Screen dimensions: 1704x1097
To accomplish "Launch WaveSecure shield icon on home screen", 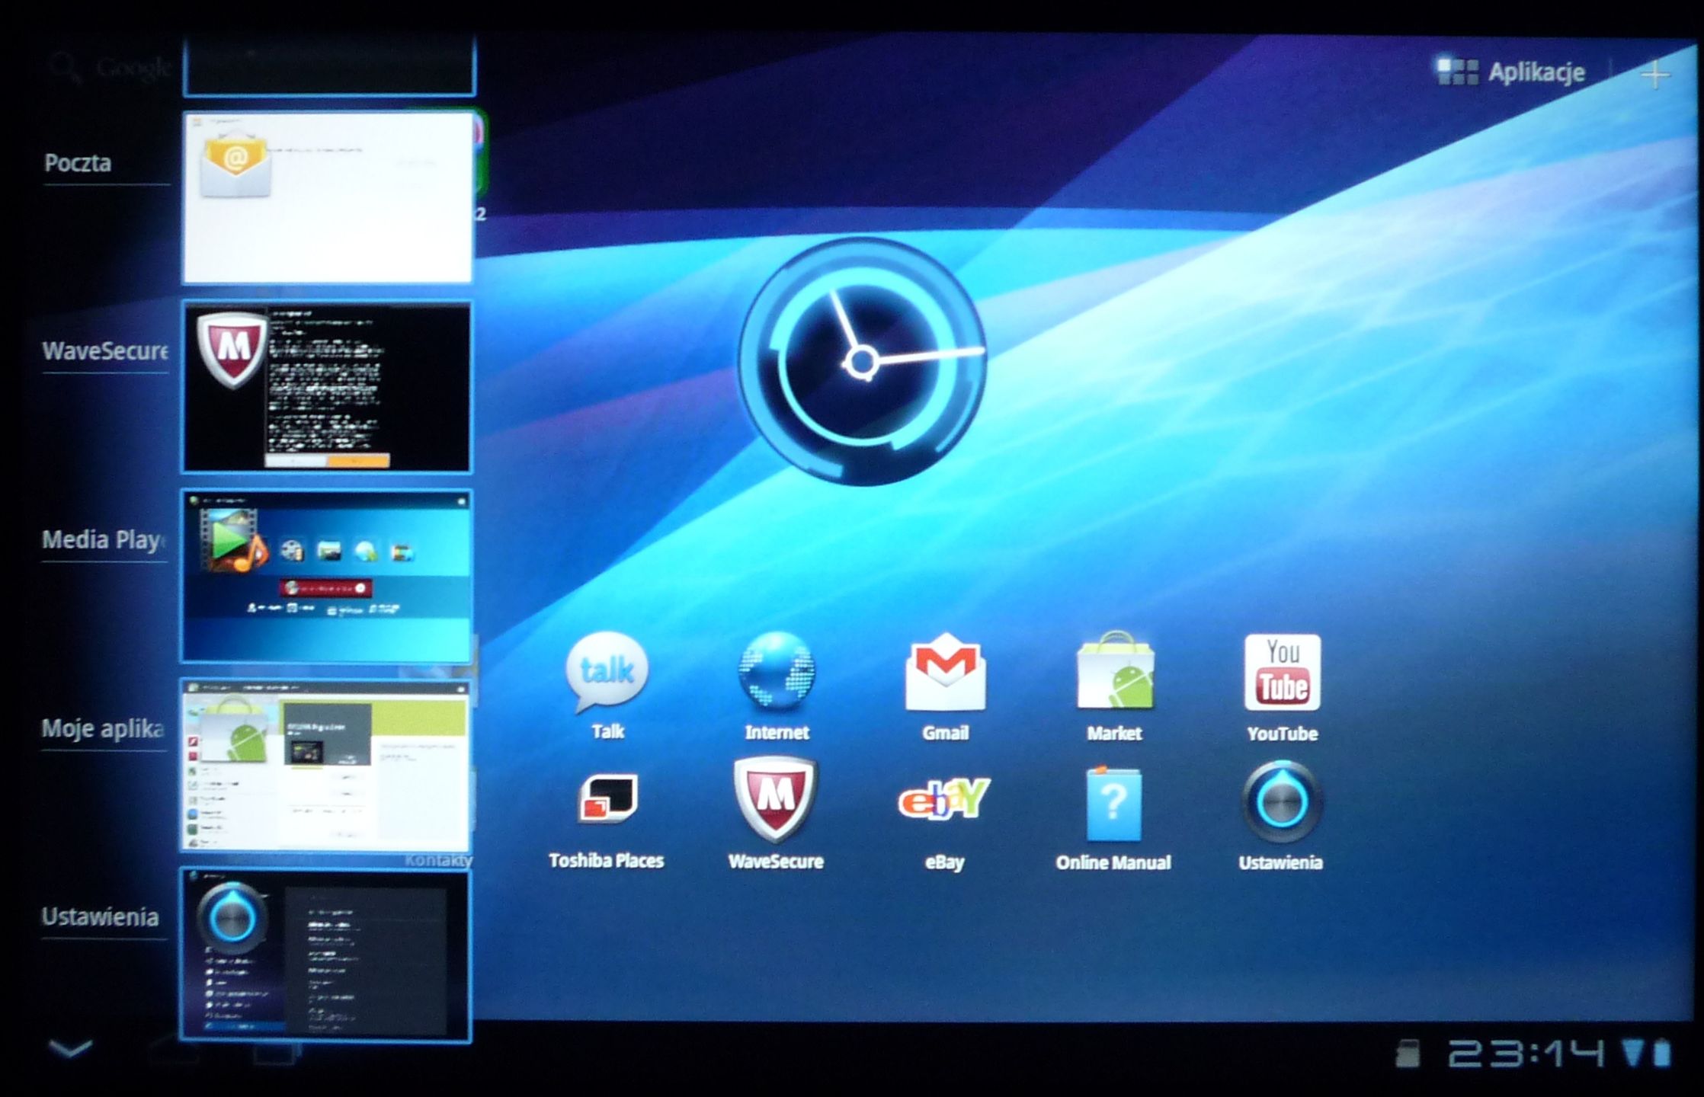I will pyautogui.click(x=775, y=799).
